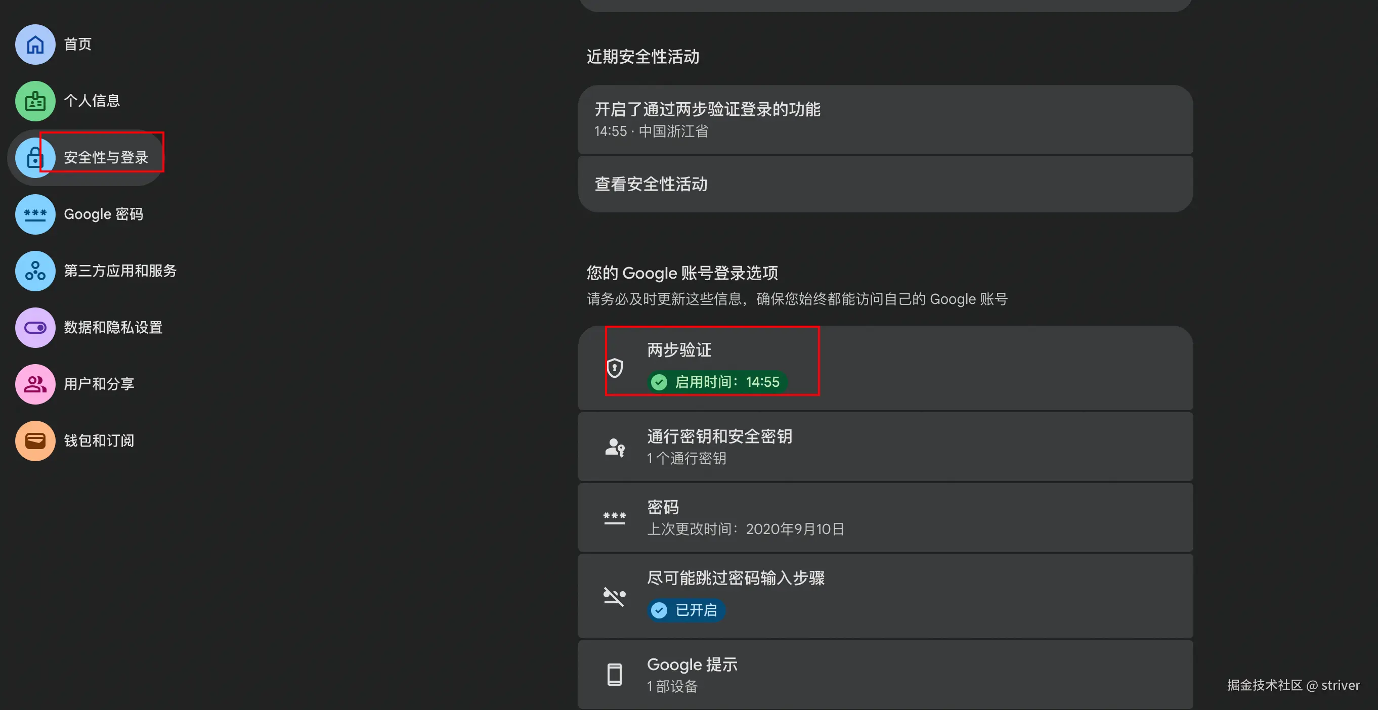Open the 密码 row last changed 2020

[885, 517]
